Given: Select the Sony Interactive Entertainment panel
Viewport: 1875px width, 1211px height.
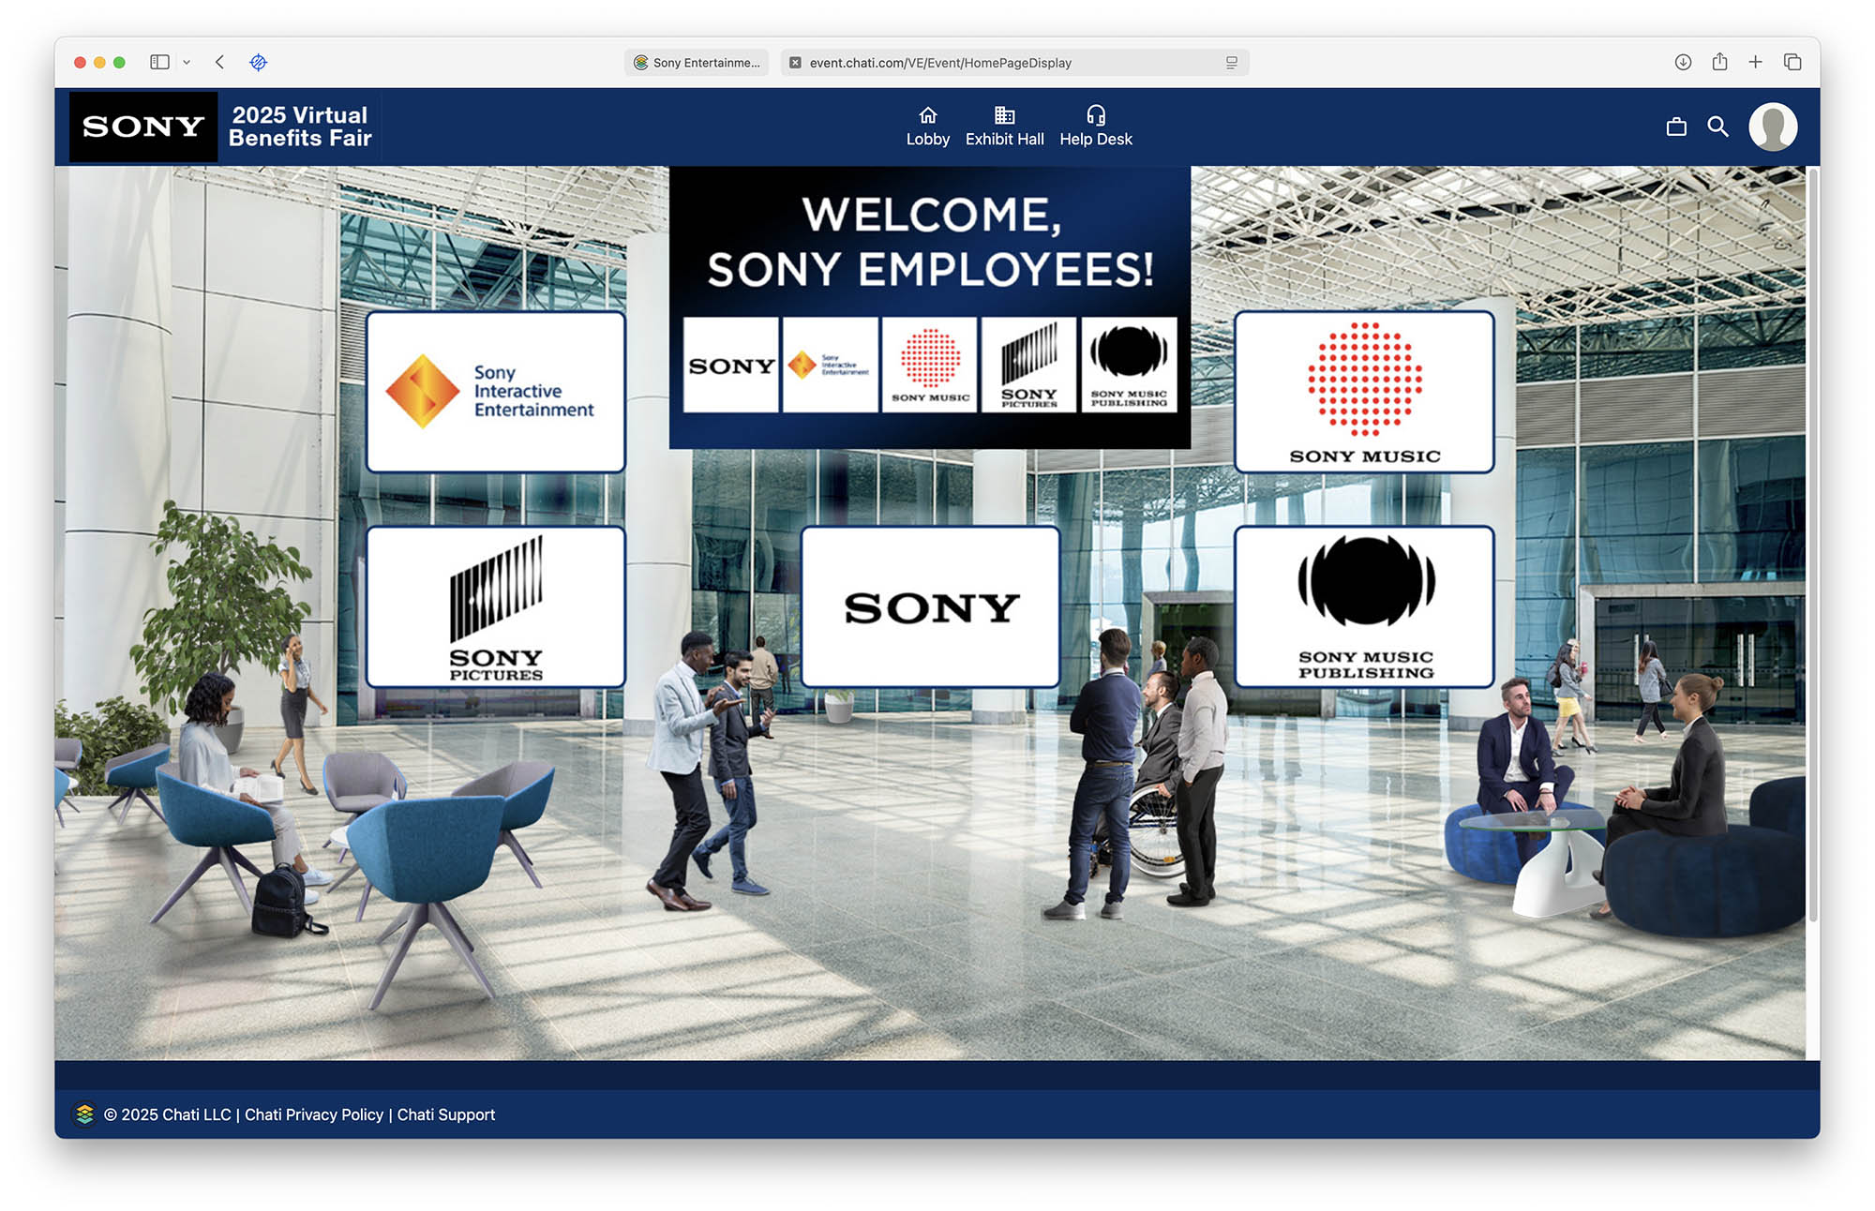Looking at the screenshot, I should click(x=496, y=392).
